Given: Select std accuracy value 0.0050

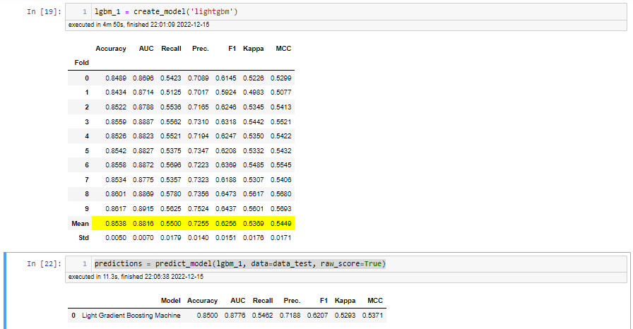Looking at the screenshot, I should click(x=116, y=238).
